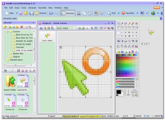Click the Favorites heart button
The width and height of the screenshot is (165, 120).
coord(128,13)
